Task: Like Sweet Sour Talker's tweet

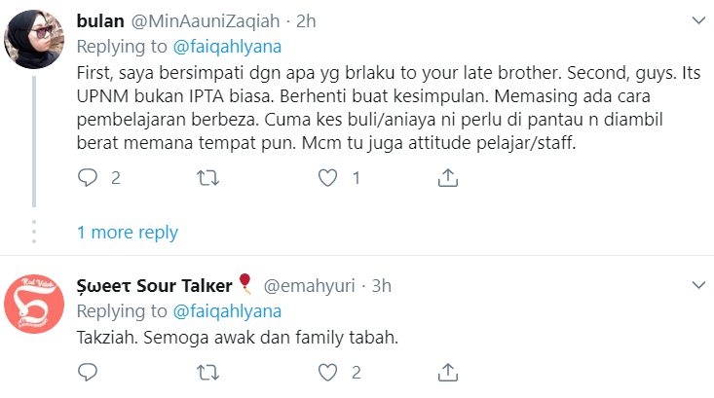Action: [x=328, y=372]
